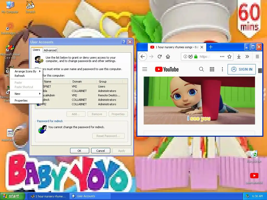This screenshot has width=267, height=200.
Task: Show site information icon in address bar
Action: 185,57
